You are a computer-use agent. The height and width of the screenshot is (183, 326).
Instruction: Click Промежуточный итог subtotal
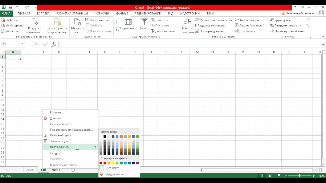pos(287,31)
